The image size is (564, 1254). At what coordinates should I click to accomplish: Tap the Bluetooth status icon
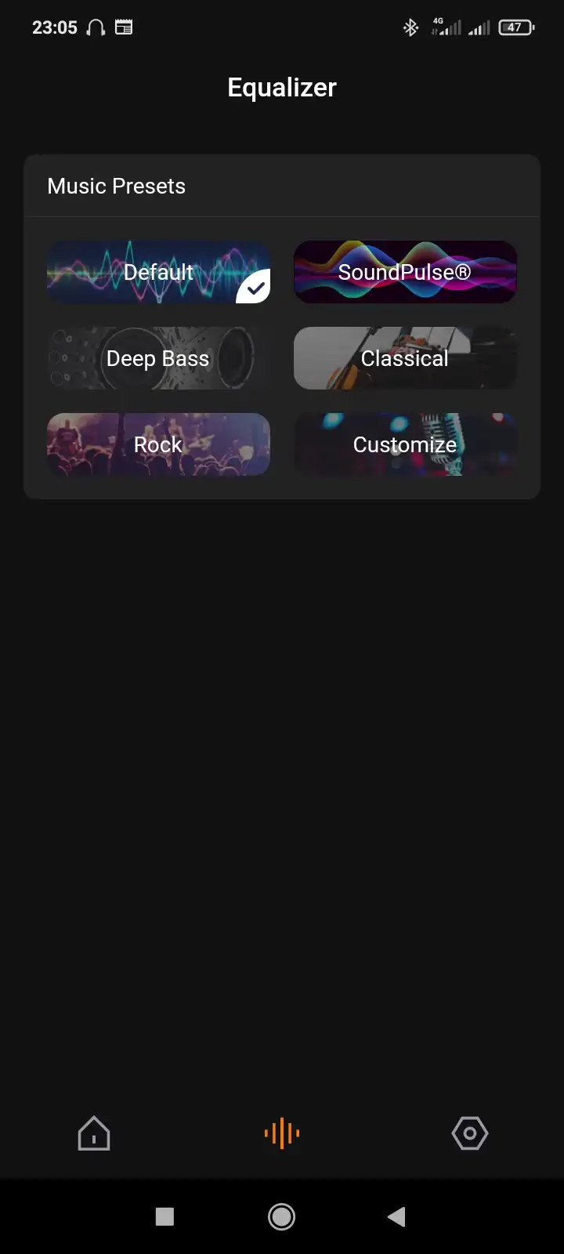pos(410,27)
